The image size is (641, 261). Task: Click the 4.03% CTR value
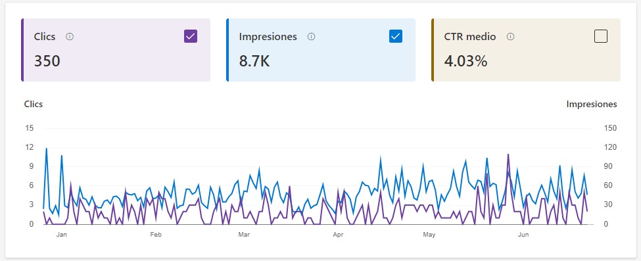pyautogui.click(x=465, y=61)
